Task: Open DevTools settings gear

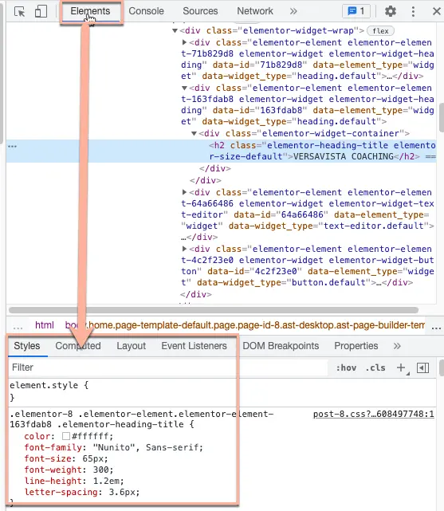Action: [x=391, y=11]
